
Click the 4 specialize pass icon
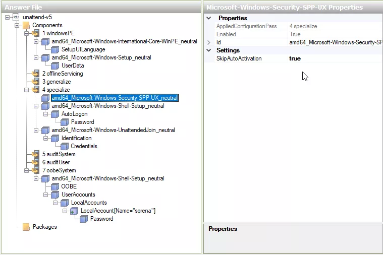click(x=36, y=90)
